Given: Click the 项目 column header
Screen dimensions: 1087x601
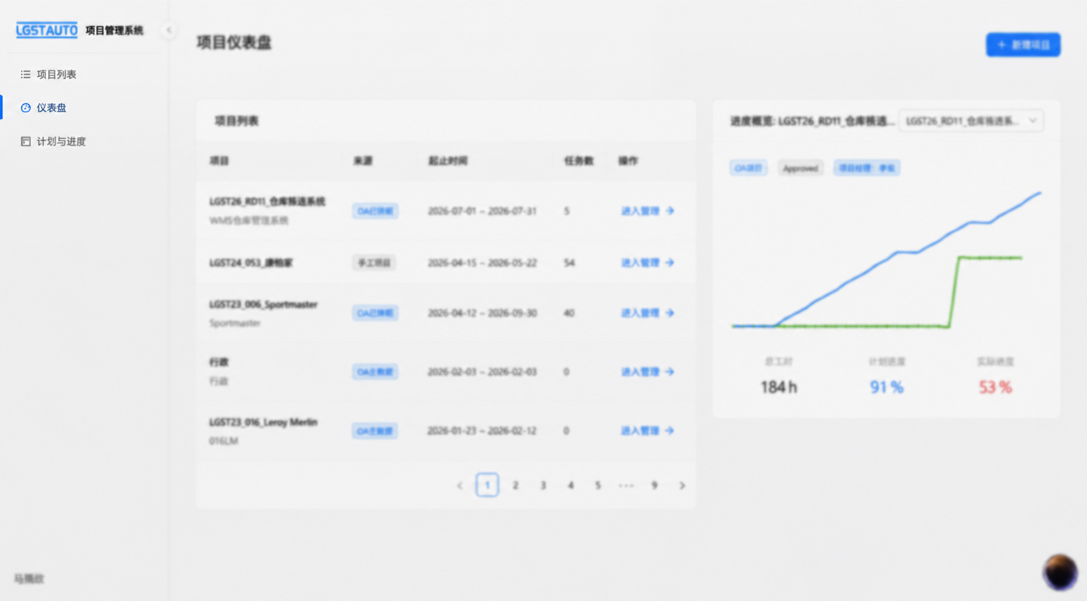Looking at the screenshot, I should pyautogui.click(x=219, y=160).
